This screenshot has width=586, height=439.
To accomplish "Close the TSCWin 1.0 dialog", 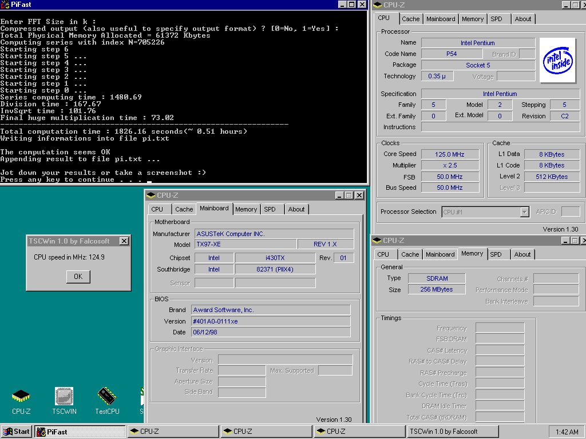I will pyautogui.click(x=124, y=241).
